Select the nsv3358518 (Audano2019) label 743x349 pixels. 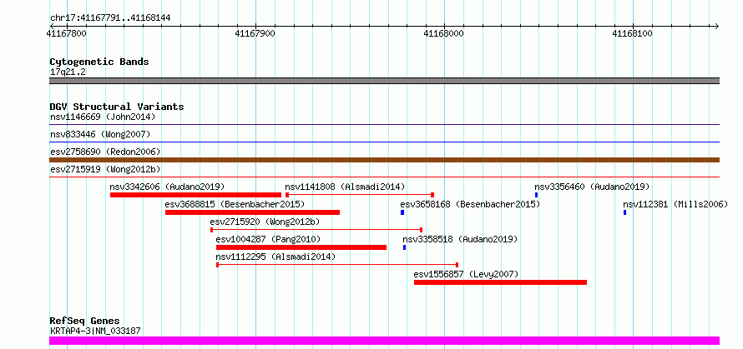(x=460, y=239)
